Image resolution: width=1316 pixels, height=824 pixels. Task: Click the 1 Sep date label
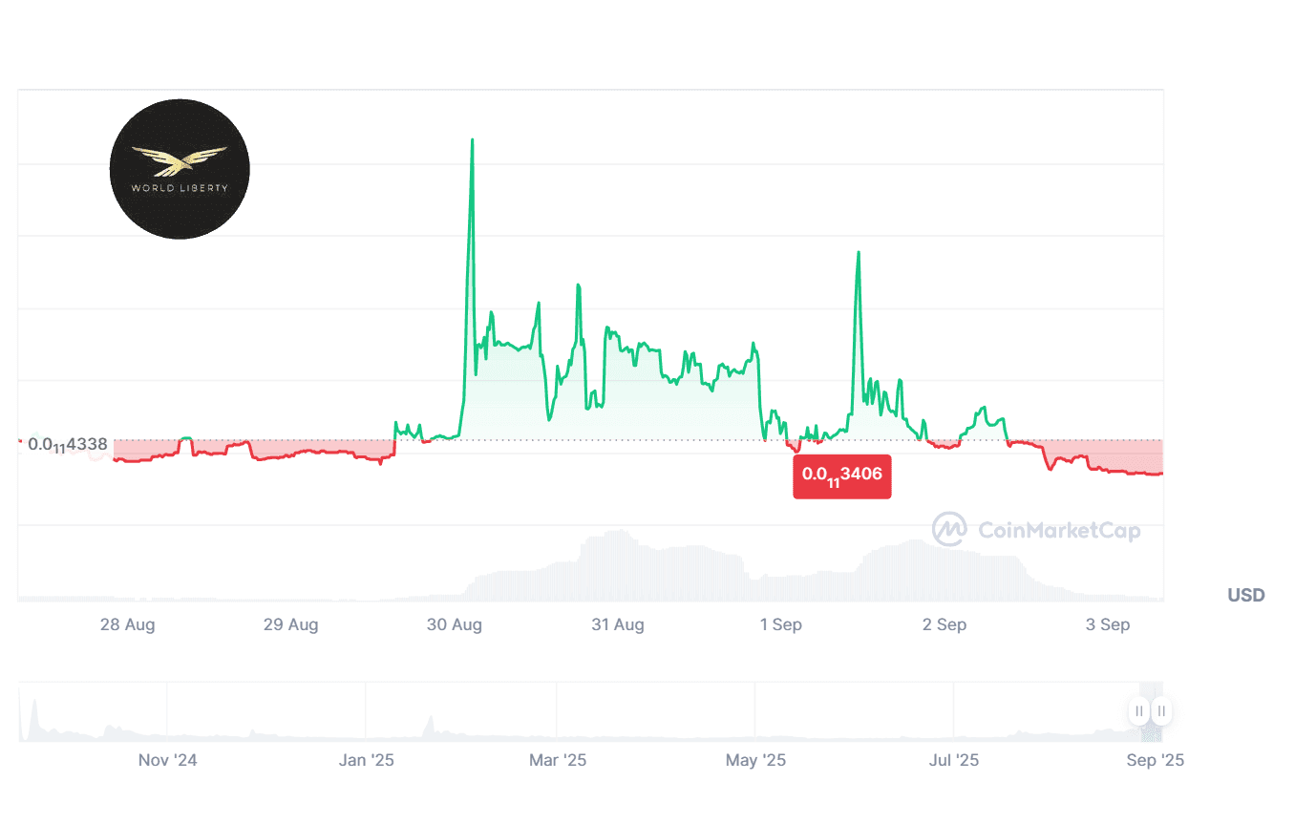click(780, 625)
